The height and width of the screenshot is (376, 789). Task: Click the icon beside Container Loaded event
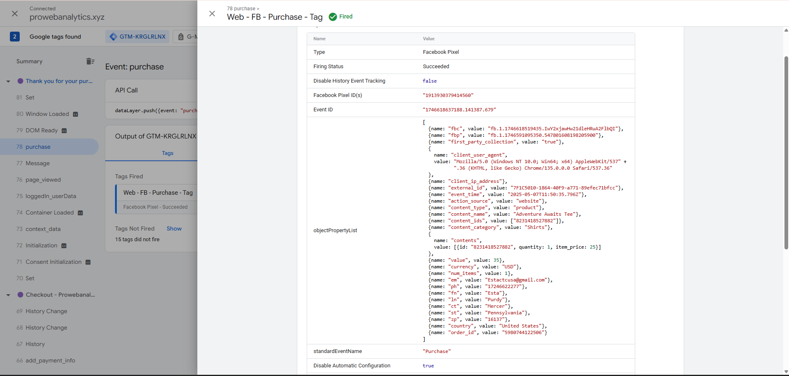click(81, 213)
